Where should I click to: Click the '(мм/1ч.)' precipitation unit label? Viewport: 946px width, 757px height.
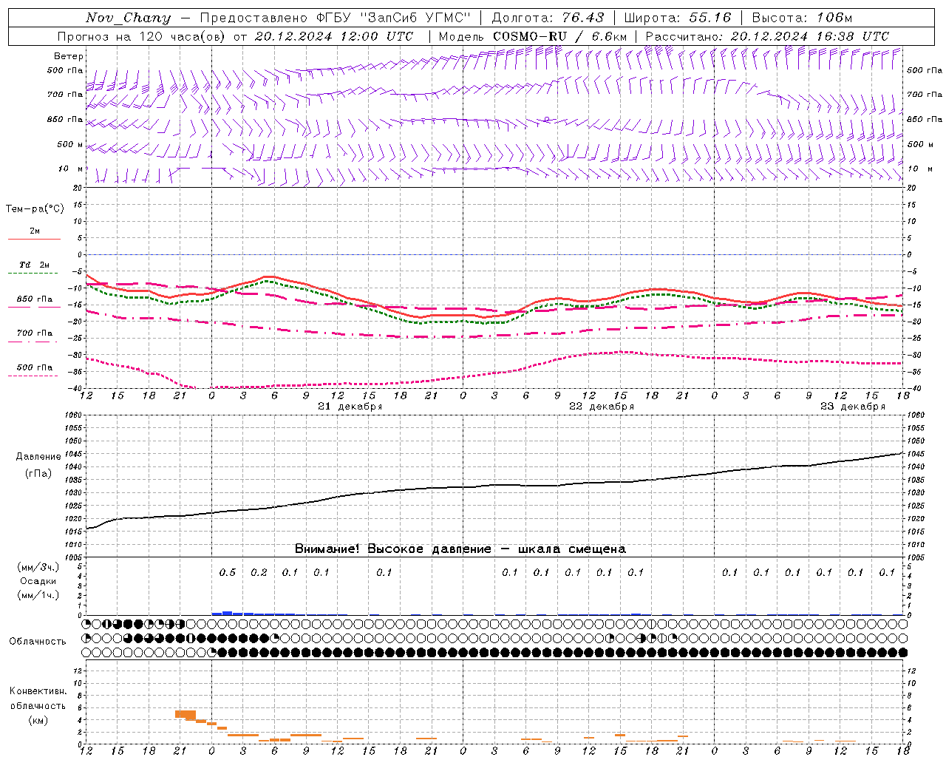pos(38,595)
